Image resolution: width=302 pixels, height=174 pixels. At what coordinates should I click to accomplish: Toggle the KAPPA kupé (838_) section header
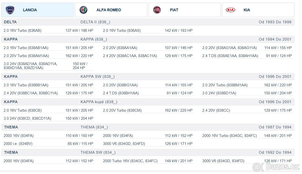(147, 102)
